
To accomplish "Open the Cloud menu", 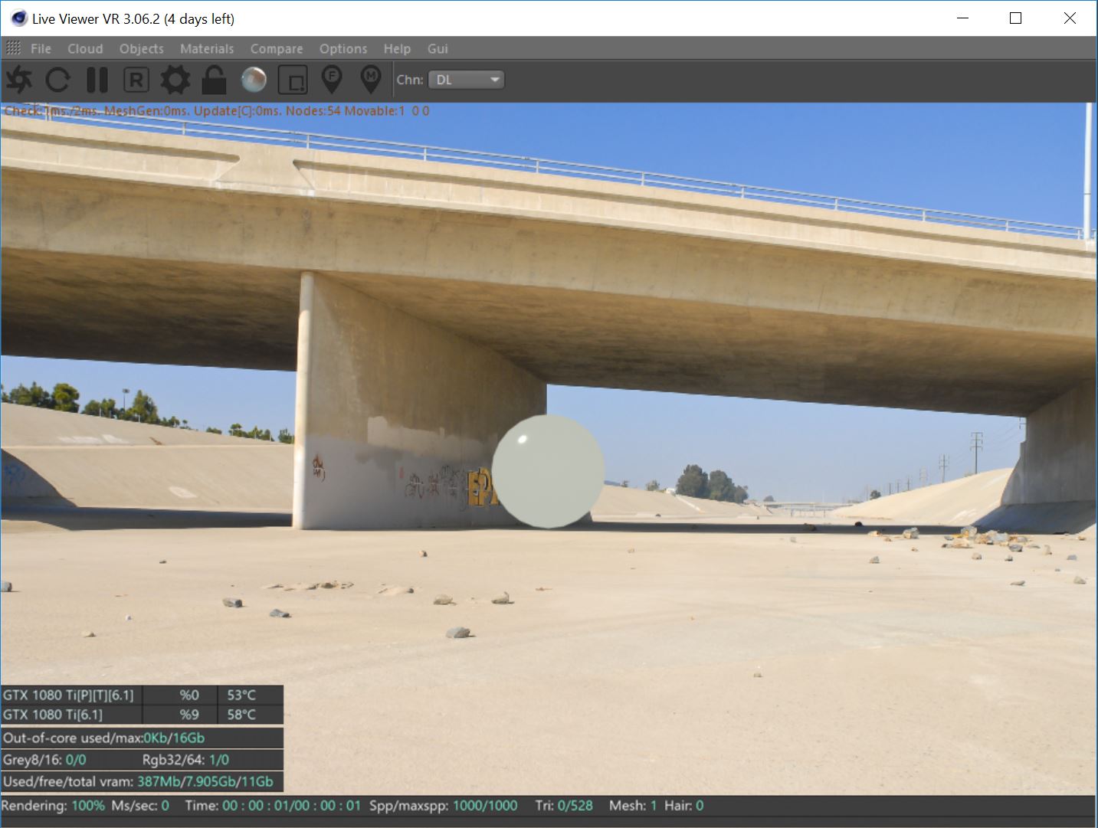I will pyautogui.click(x=85, y=48).
